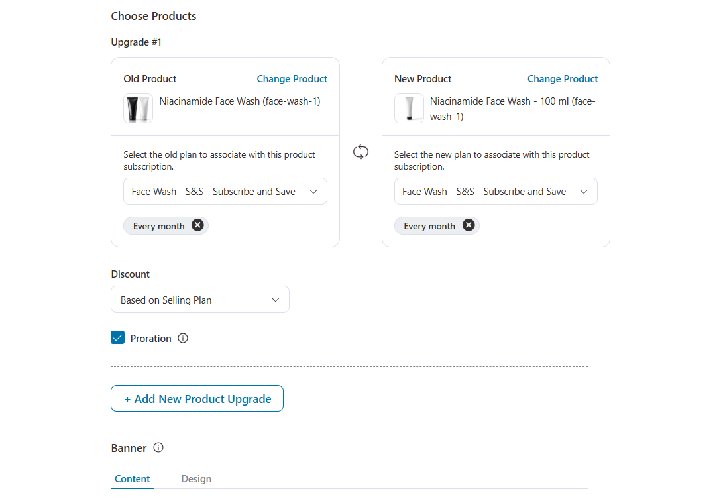Open the Proration info tooltip icon
The image size is (721, 499).
coord(184,338)
